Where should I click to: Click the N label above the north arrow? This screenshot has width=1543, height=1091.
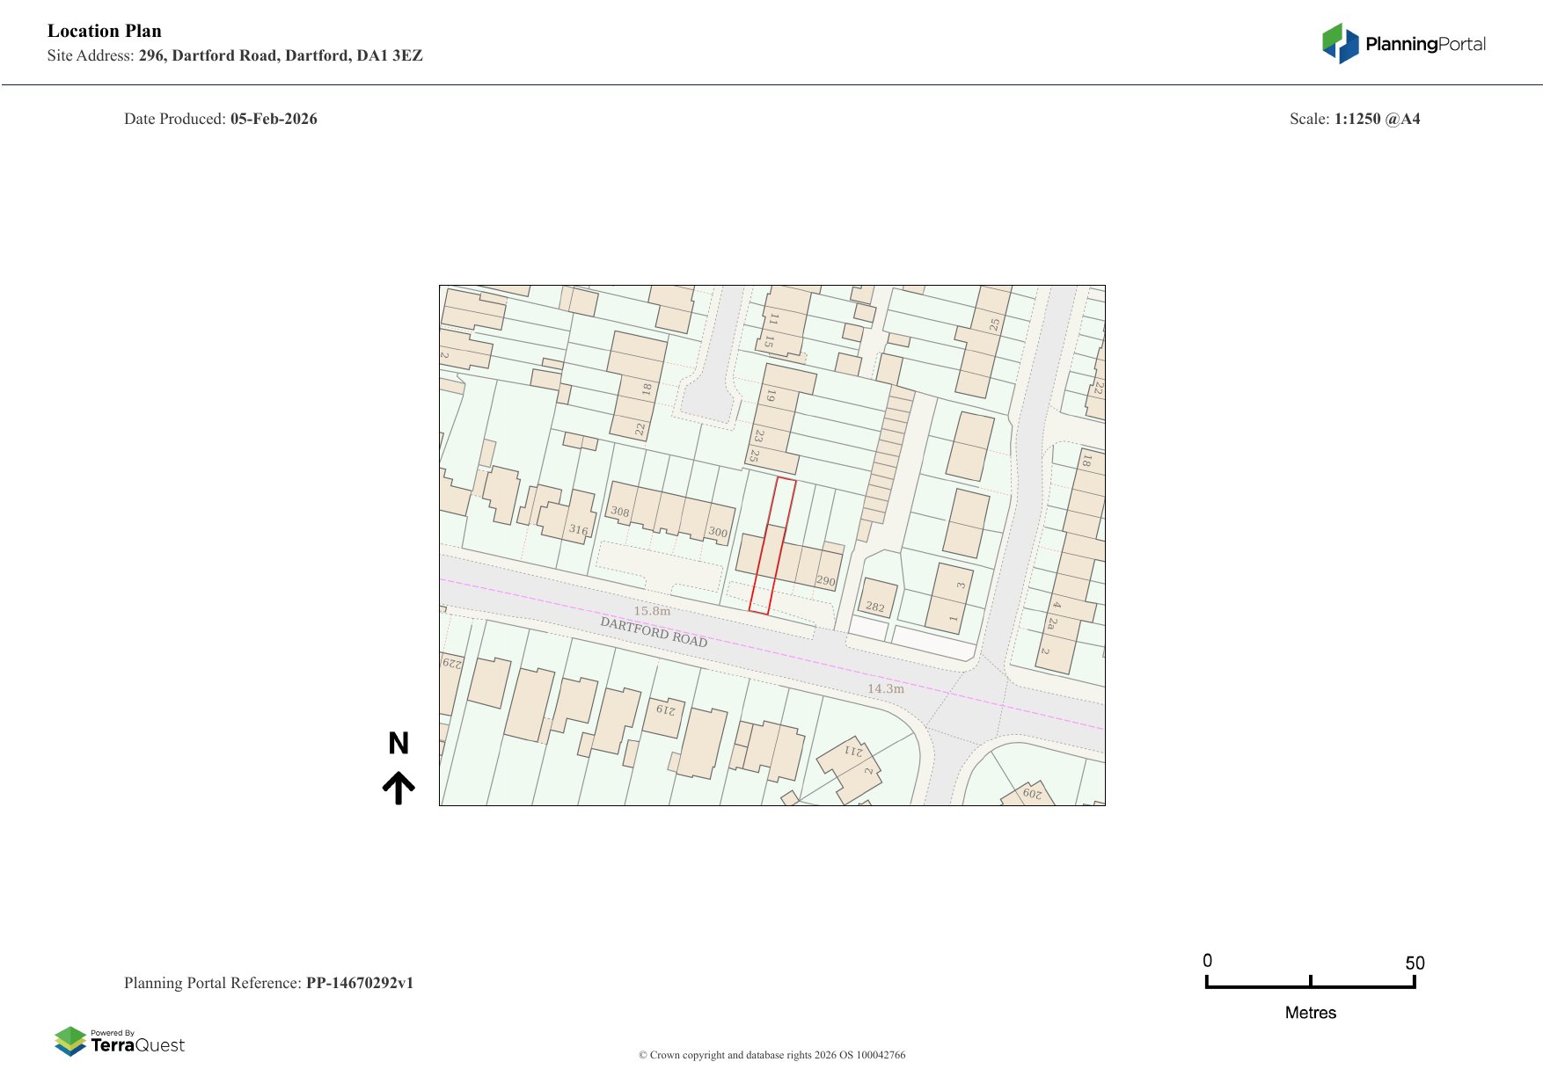(400, 745)
